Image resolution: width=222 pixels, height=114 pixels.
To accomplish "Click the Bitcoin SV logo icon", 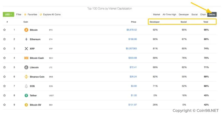I will (x=26, y=105).
